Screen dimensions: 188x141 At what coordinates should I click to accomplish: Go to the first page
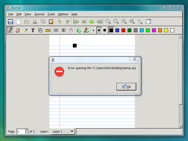pos(76,21)
